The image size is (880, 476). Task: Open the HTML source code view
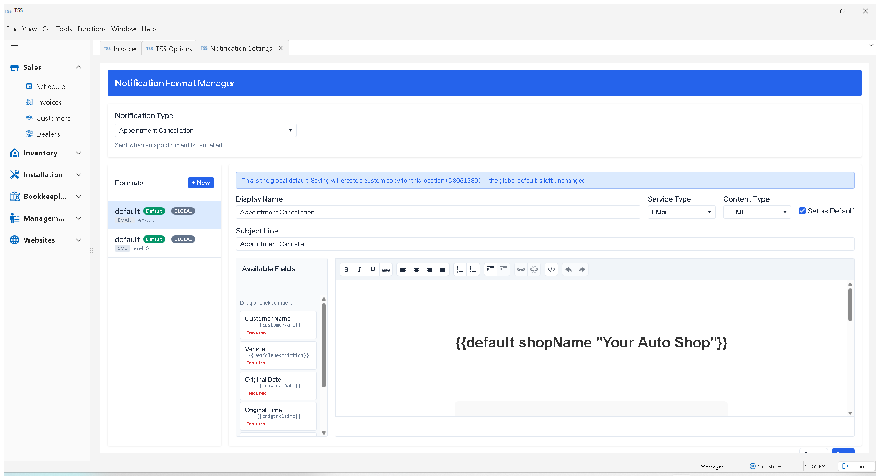point(551,269)
